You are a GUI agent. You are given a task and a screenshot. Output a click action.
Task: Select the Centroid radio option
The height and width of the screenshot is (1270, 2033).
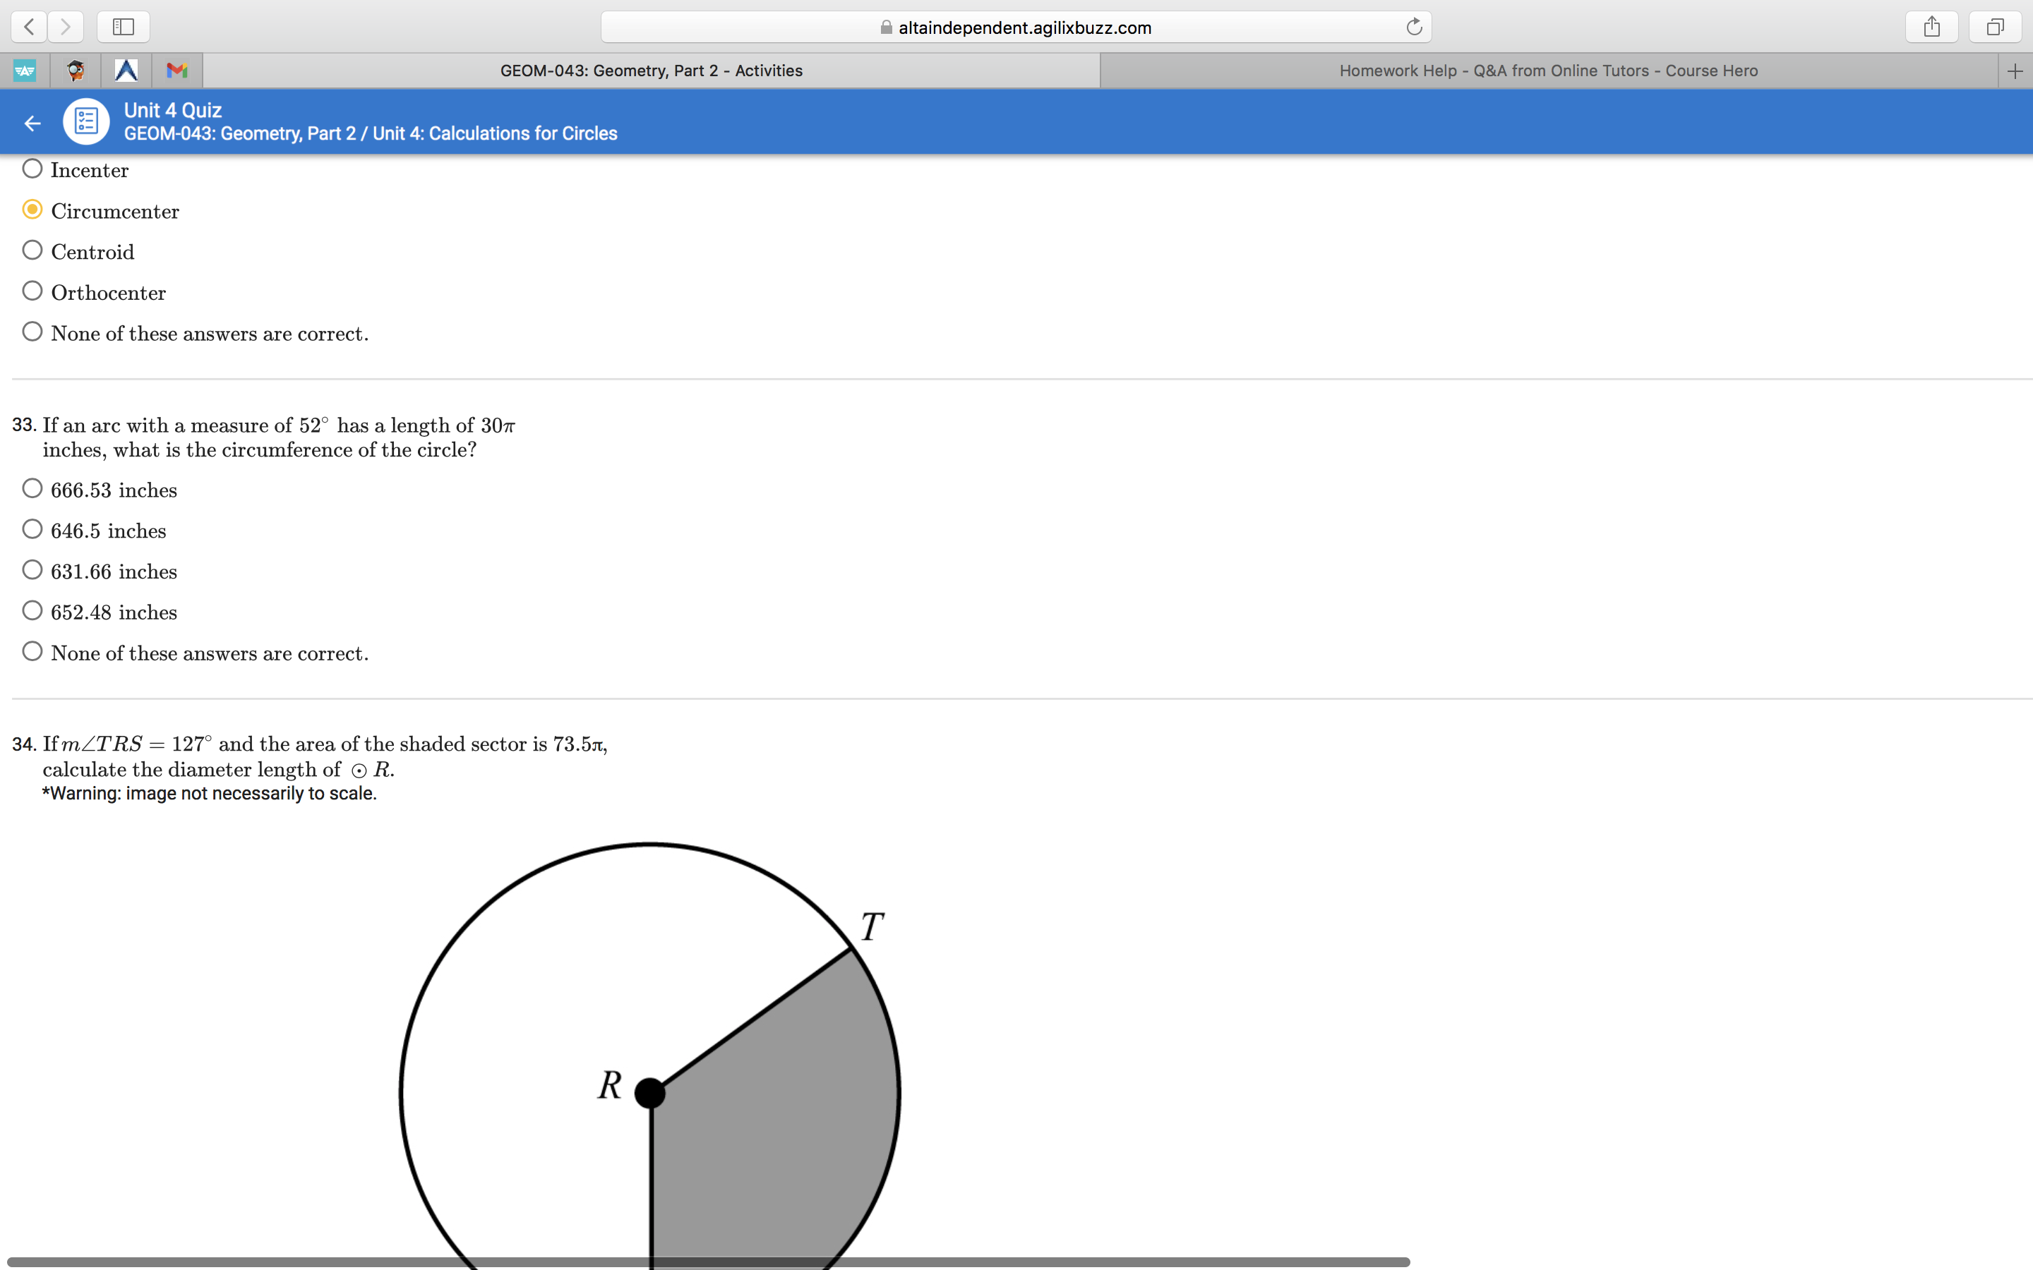32,250
